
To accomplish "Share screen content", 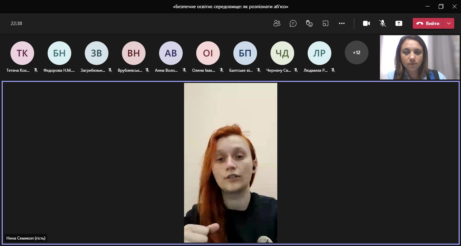I will click(399, 23).
